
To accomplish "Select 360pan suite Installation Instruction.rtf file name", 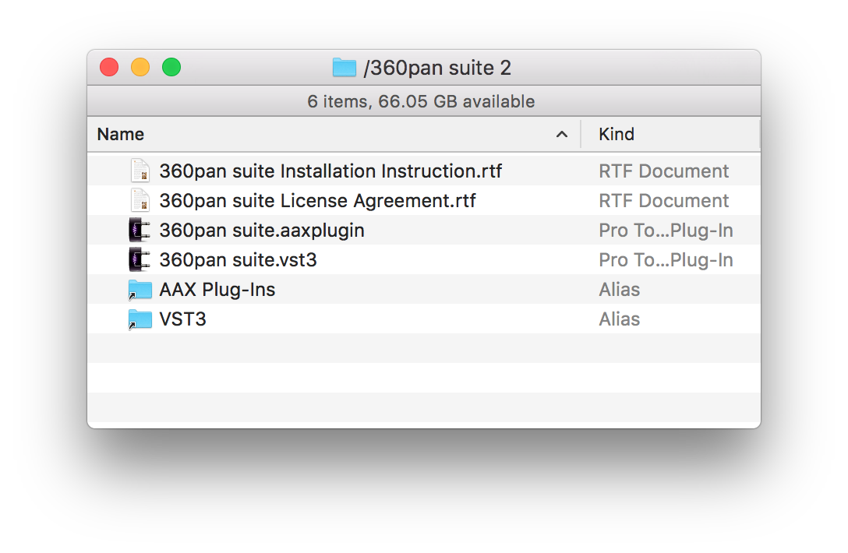I will pyautogui.click(x=330, y=171).
